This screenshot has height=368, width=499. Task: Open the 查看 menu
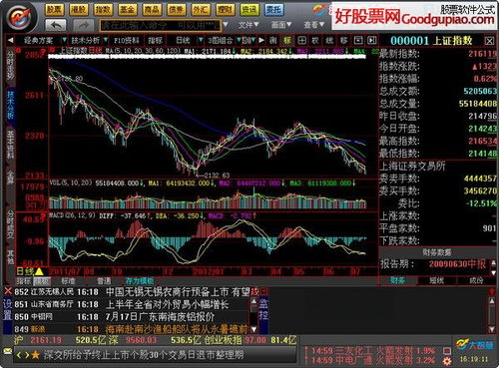[313, 25]
